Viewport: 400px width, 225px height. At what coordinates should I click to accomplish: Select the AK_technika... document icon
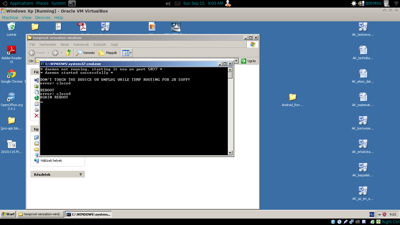coord(363,50)
